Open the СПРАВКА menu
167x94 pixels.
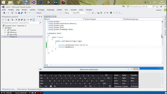coord(89,10)
